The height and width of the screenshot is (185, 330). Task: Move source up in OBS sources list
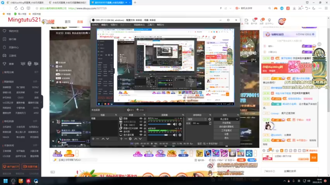[x=136, y=139]
